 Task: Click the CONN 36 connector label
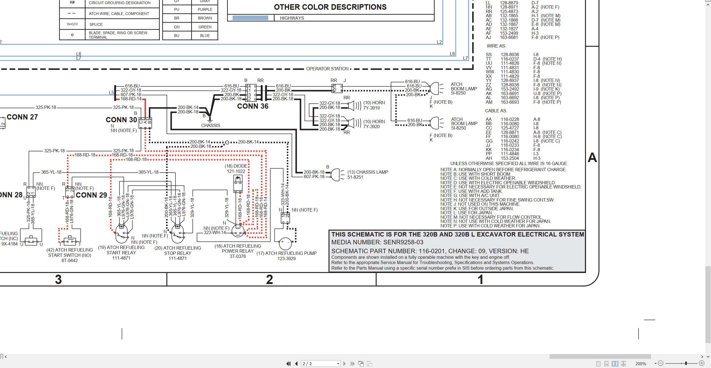253,106
